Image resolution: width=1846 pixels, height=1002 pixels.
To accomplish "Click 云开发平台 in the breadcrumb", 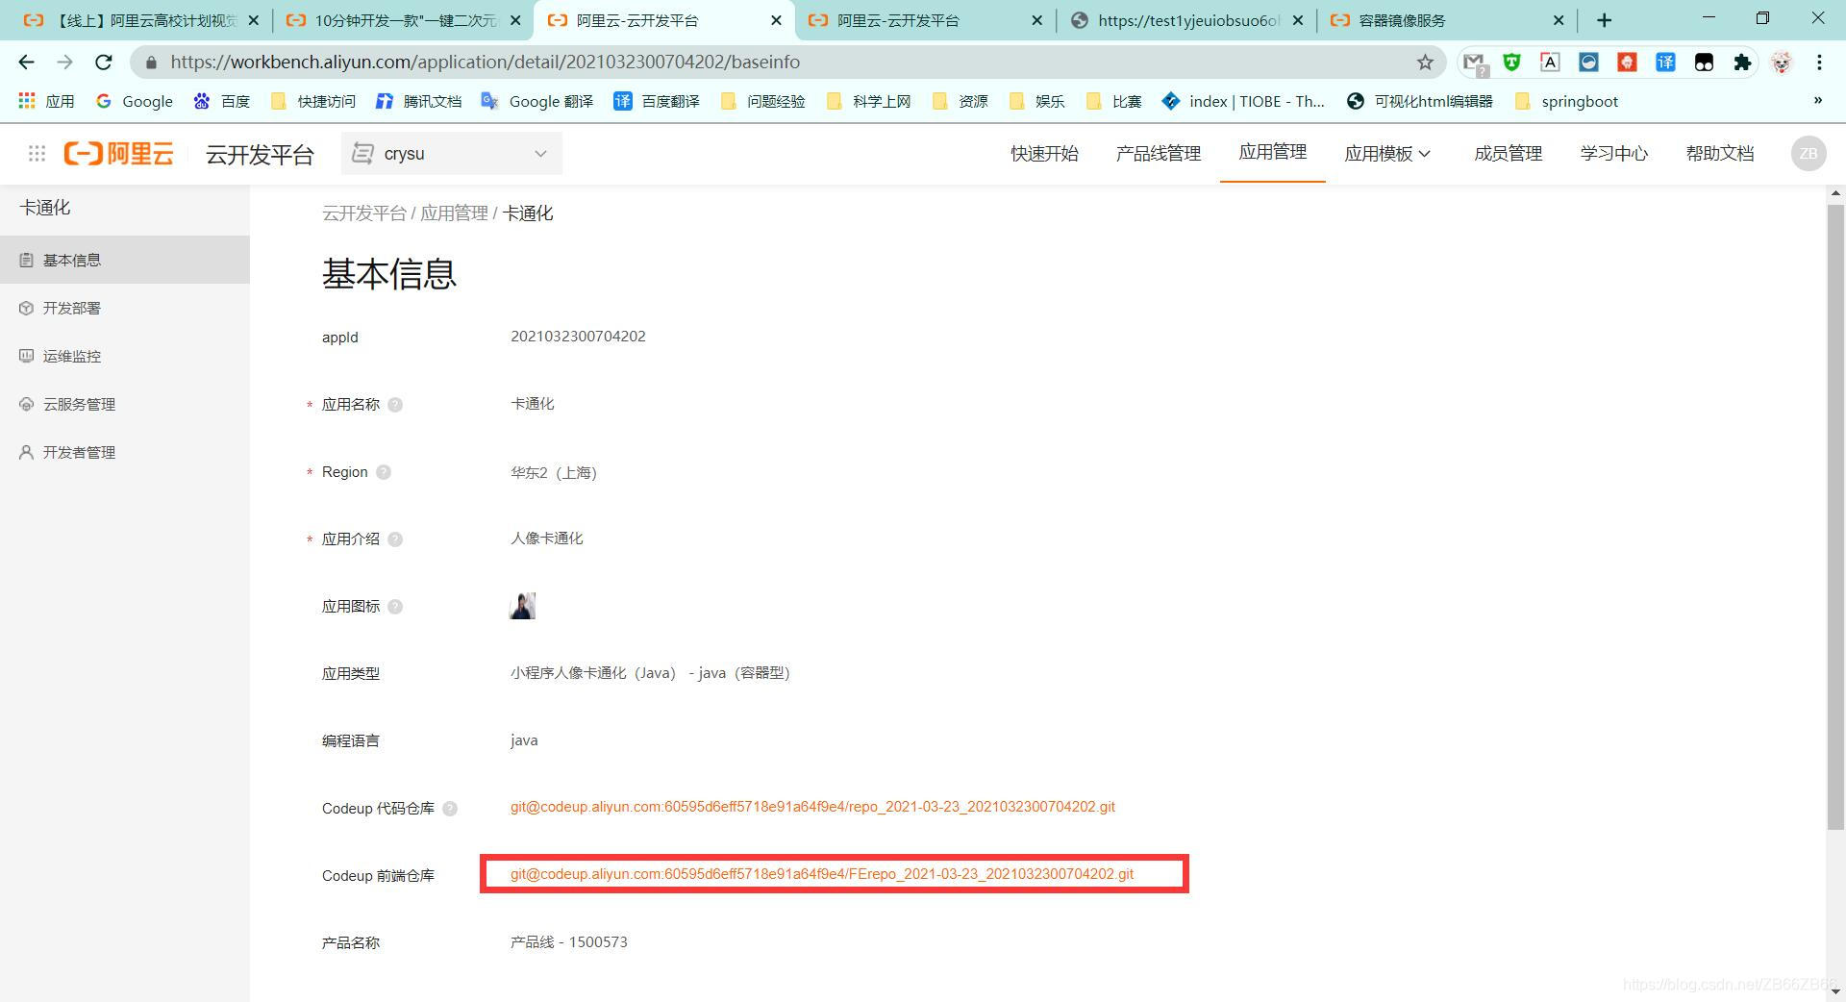I will tap(363, 213).
